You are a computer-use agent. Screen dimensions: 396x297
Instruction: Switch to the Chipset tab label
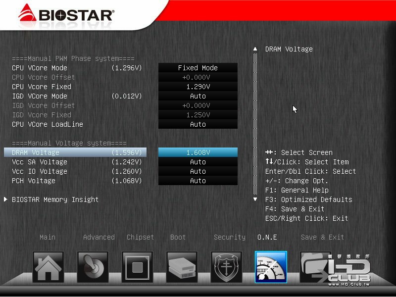pyautogui.click(x=140, y=237)
